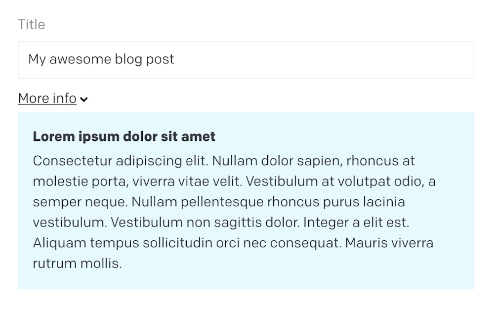Click the Title label above the text box

(31, 24)
